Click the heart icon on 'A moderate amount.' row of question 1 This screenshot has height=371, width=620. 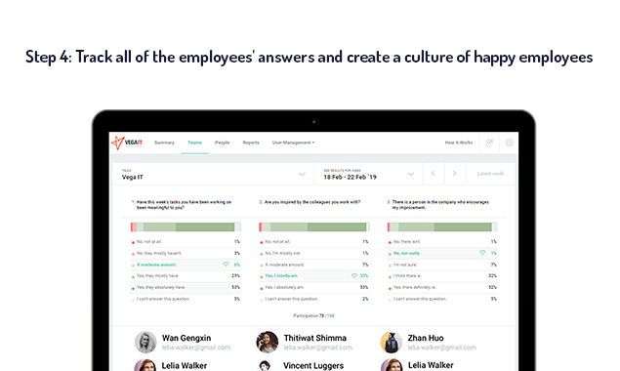[x=226, y=264]
